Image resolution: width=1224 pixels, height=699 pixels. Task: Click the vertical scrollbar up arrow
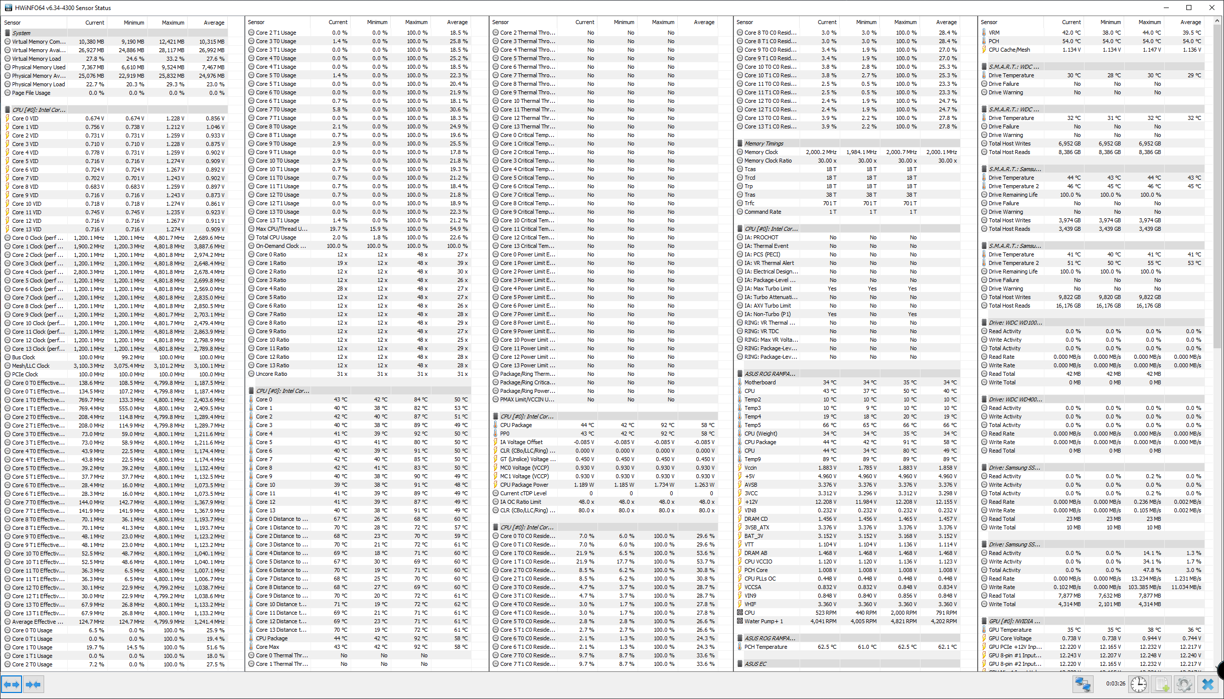[x=1217, y=21]
